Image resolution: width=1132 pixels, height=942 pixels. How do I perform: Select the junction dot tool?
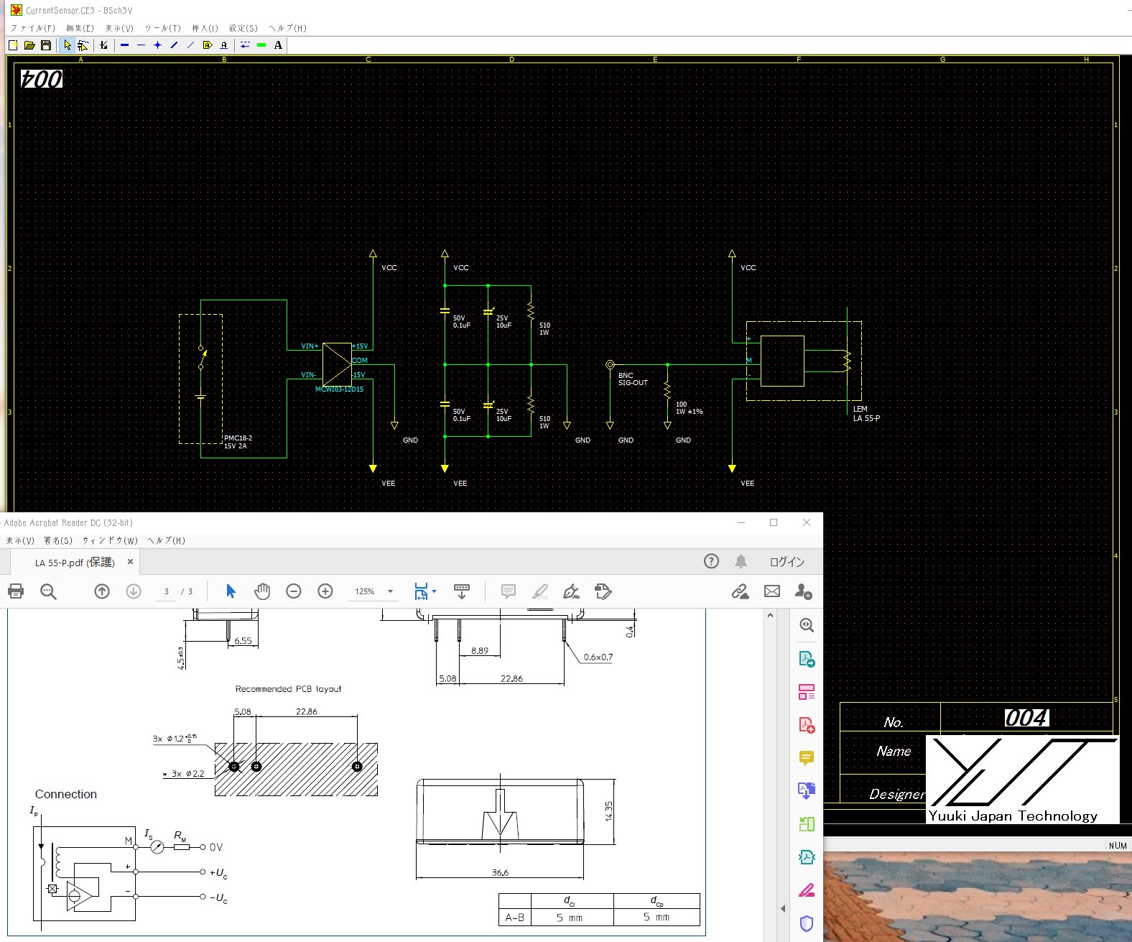[157, 45]
